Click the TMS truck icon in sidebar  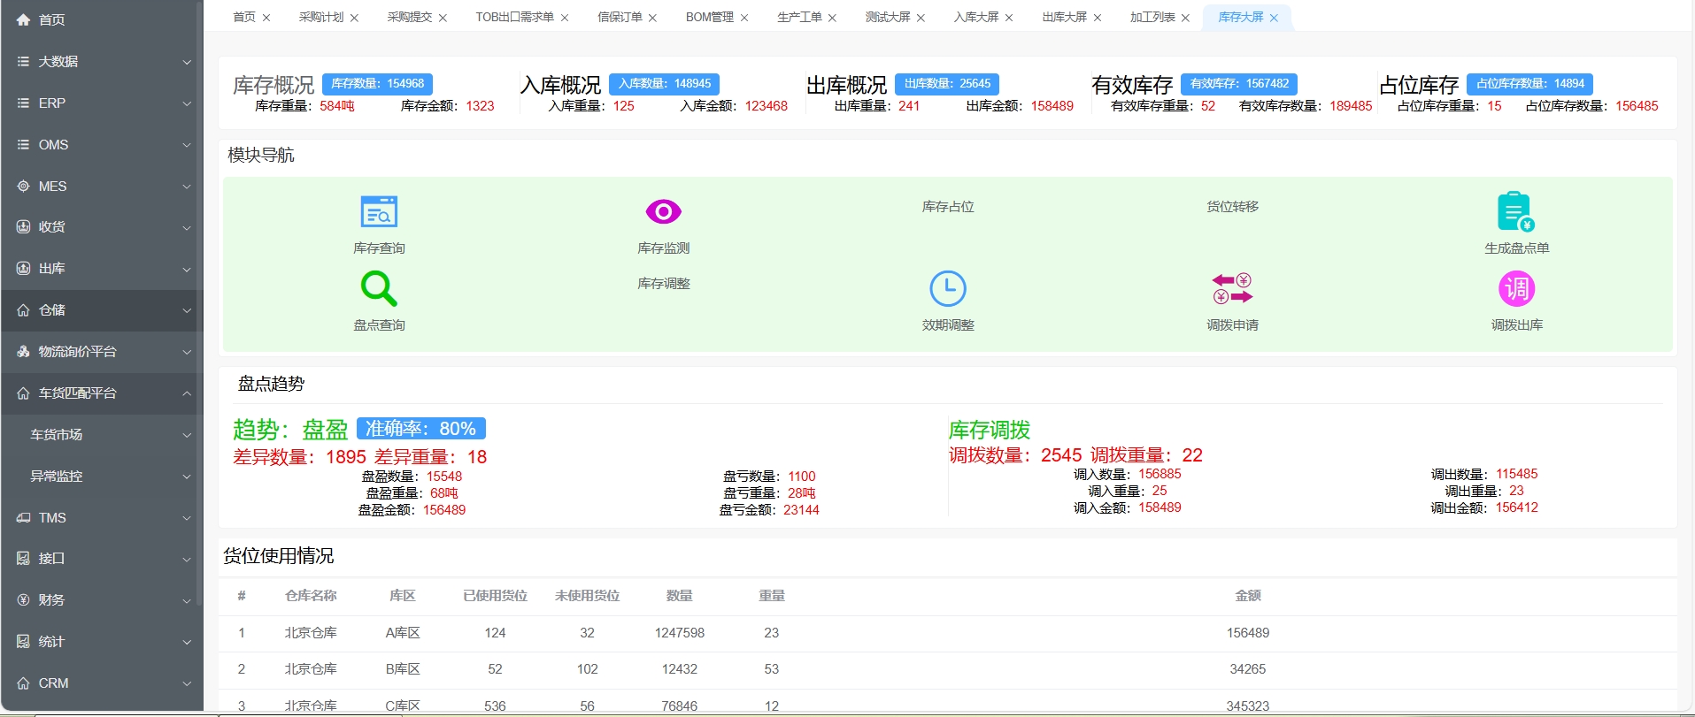click(x=23, y=517)
